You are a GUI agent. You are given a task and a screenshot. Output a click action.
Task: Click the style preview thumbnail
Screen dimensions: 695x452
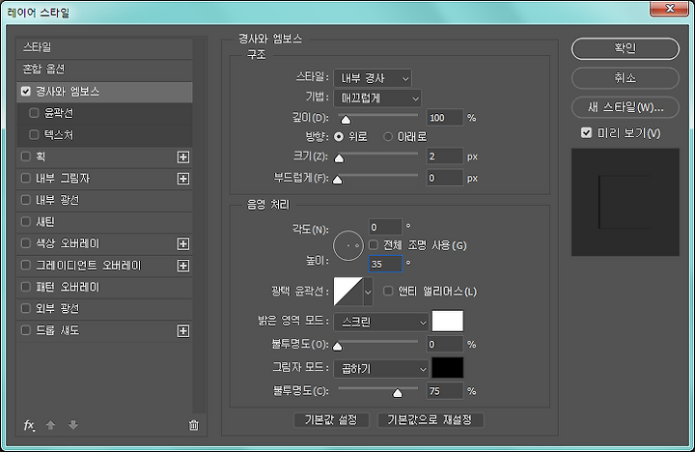coord(625,202)
